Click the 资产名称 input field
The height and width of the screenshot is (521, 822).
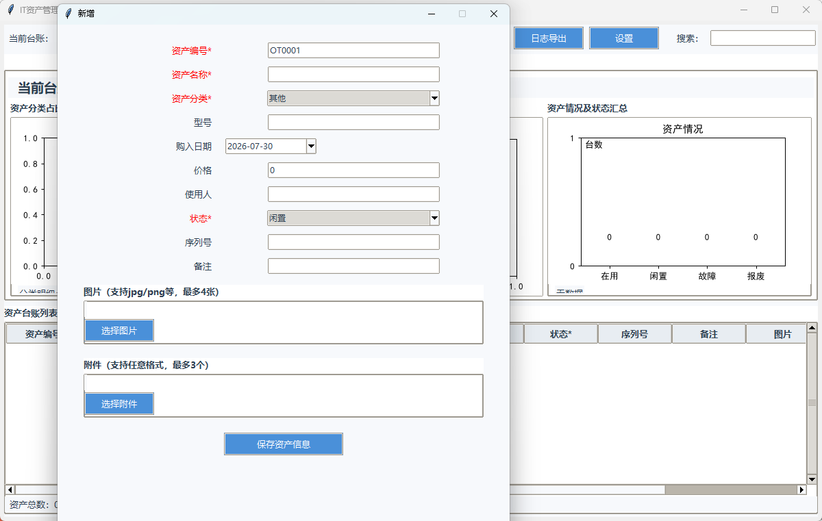(353, 75)
